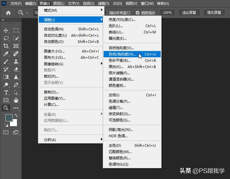Select the History Brush tool

pyautogui.click(x=6, y=69)
